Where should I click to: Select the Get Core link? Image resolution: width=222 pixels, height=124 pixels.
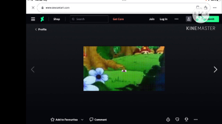click(118, 19)
